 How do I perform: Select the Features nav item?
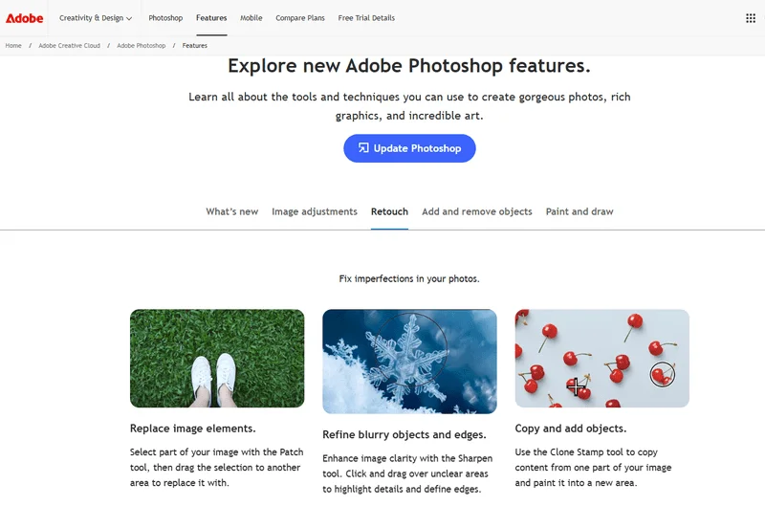(211, 18)
